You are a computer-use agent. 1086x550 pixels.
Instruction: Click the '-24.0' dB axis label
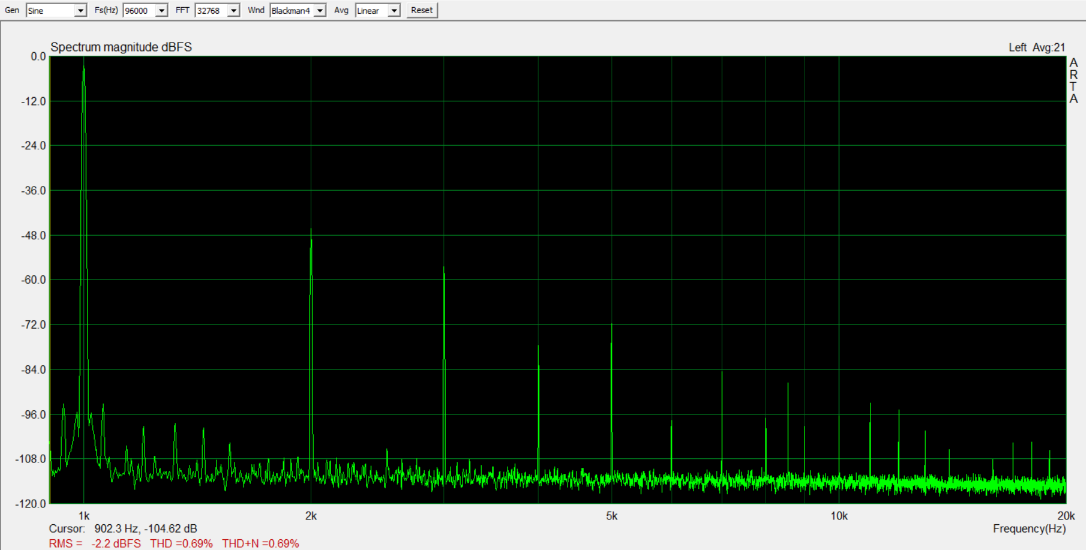[x=34, y=146]
